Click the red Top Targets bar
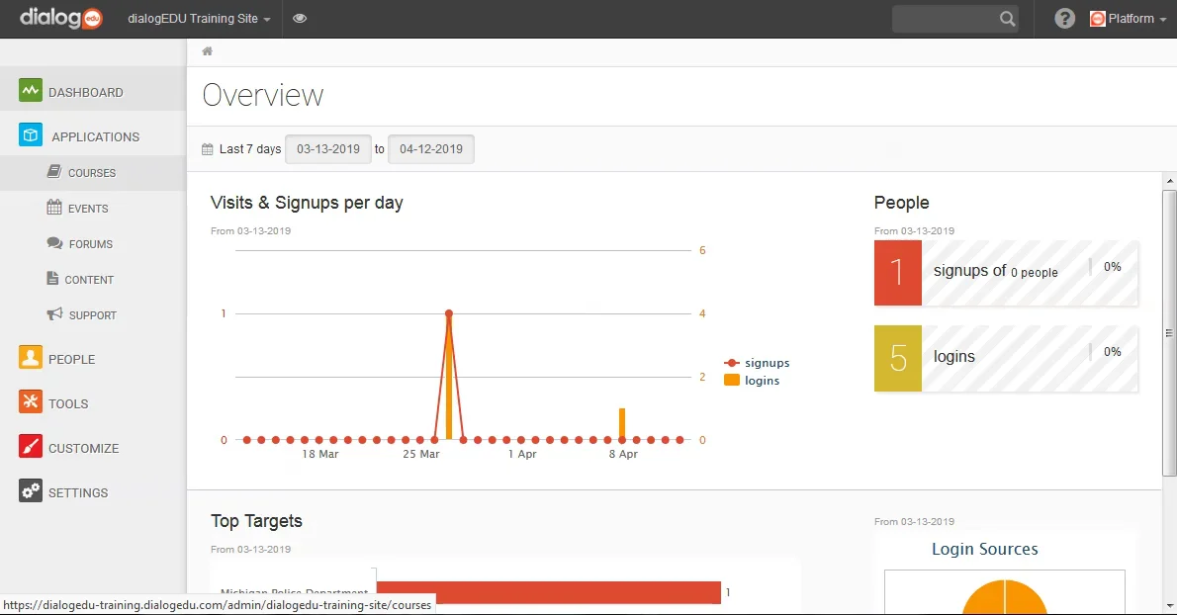Image resolution: width=1177 pixels, height=615 pixels. 549,592
